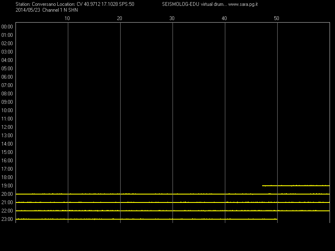
Task: Click the SPS:50 sample rate text
Action: [127, 4]
